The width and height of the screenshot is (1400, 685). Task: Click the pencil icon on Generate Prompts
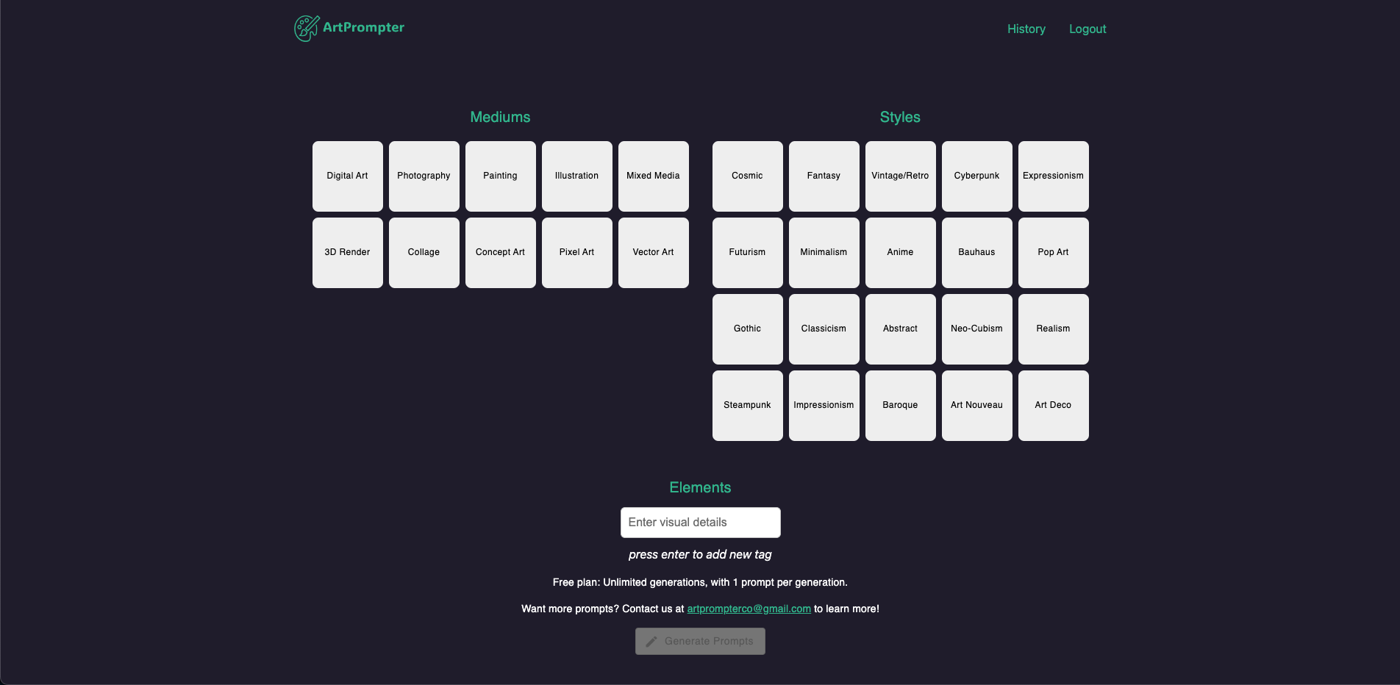[x=651, y=642]
